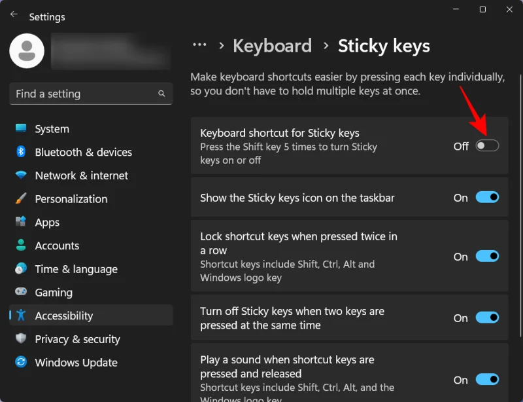Navigate to Keyboard in the breadcrumb
This screenshot has width=523, height=402.
(272, 45)
